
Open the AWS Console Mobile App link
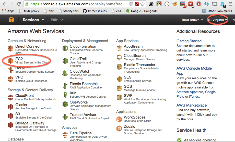pyautogui.click(x=194, y=71)
